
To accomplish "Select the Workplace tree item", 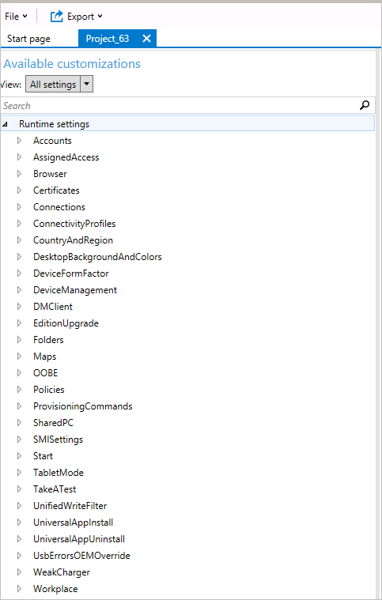I will coord(55,589).
